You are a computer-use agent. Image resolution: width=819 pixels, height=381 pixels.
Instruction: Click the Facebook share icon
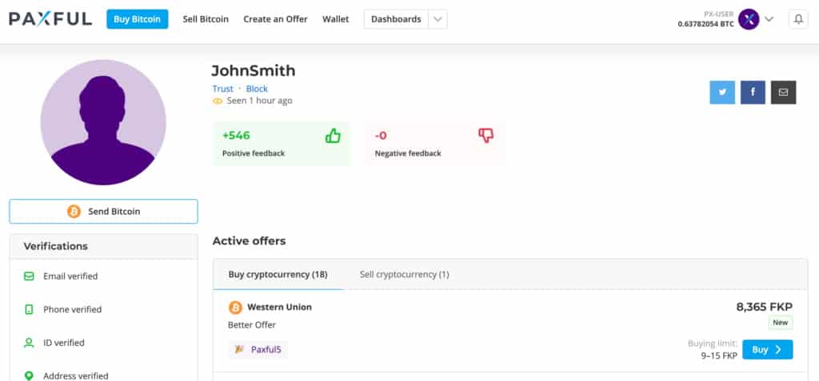(x=753, y=93)
